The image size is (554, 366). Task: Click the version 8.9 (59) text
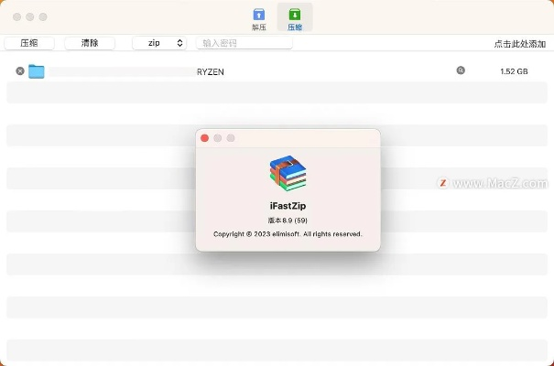288,221
